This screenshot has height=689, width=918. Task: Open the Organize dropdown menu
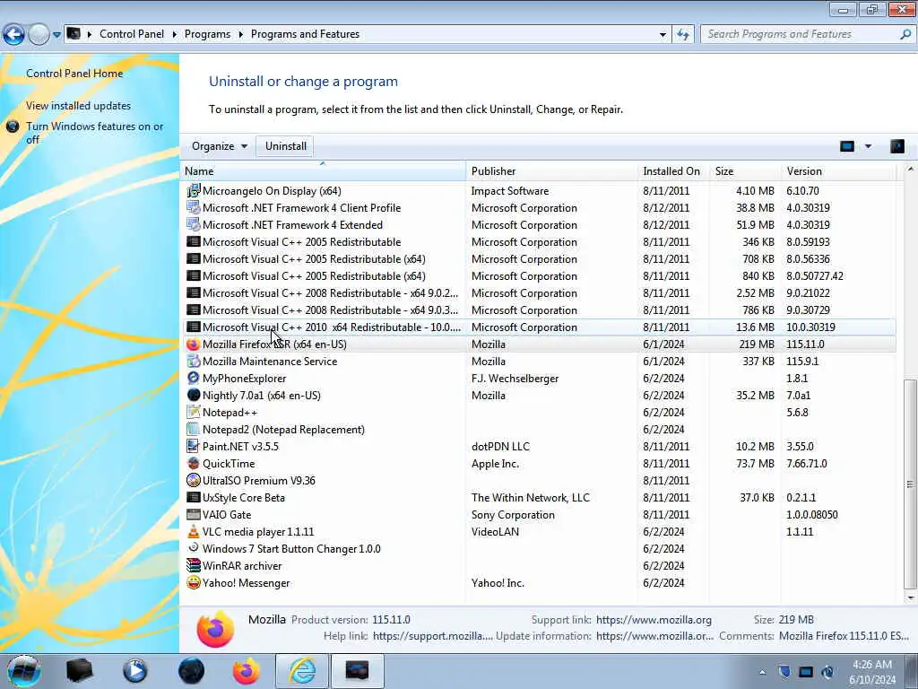coord(220,146)
